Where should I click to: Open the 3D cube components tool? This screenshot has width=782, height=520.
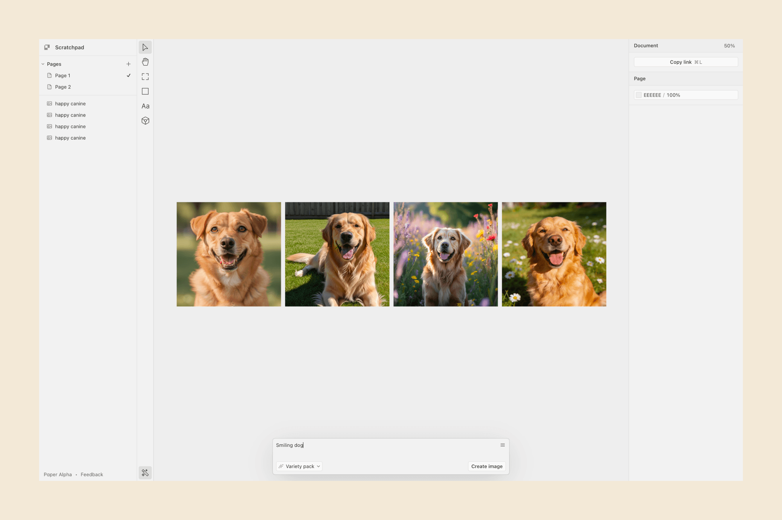[x=145, y=121]
